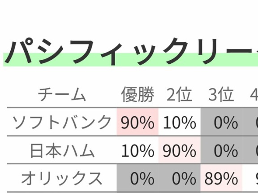Image resolution: width=258 pixels, height=193 pixels.
Task: Select オリックス's 0% 2位 cell
Action: point(180,178)
